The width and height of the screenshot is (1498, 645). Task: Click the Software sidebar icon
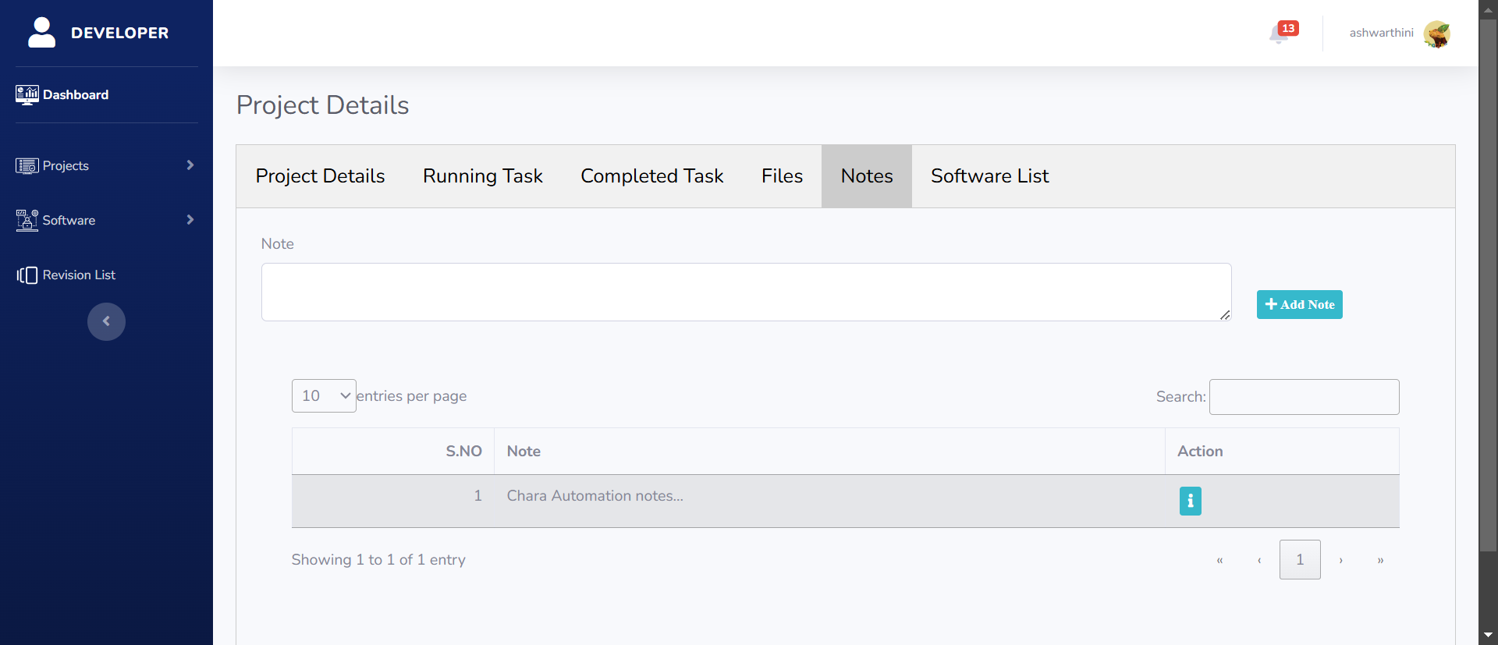[x=27, y=221]
